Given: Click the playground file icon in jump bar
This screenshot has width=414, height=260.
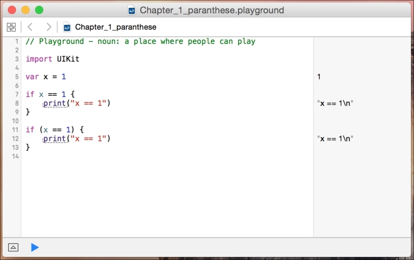Looking at the screenshot, I should coord(67,27).
